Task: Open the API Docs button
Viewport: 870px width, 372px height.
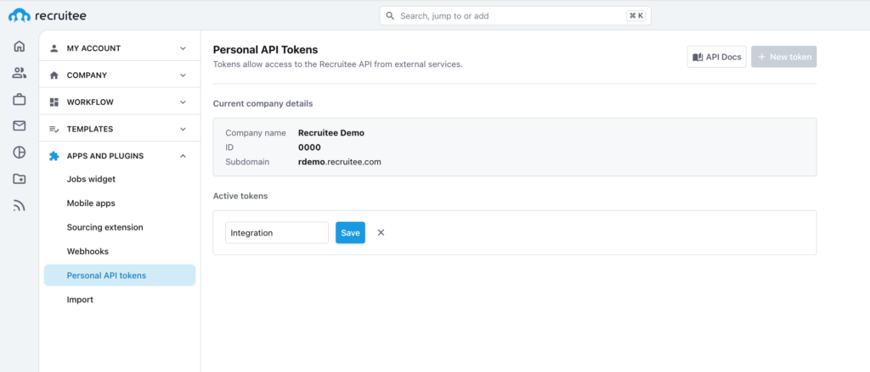Action: pos(716,57)
